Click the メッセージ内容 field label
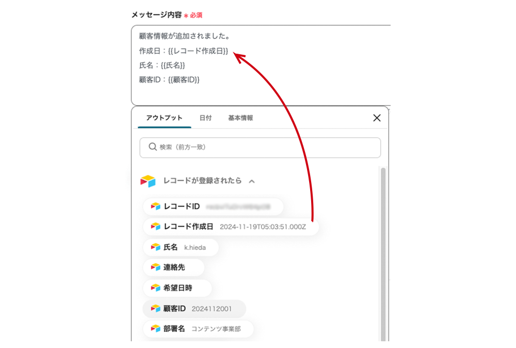 click(x=157, y=15)
